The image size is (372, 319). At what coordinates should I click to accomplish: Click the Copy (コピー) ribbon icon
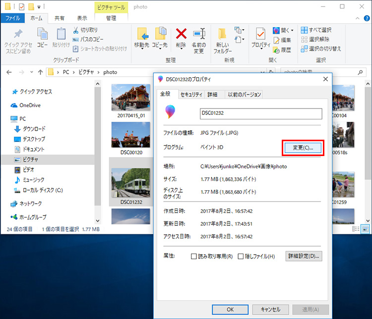click(42, 38)
